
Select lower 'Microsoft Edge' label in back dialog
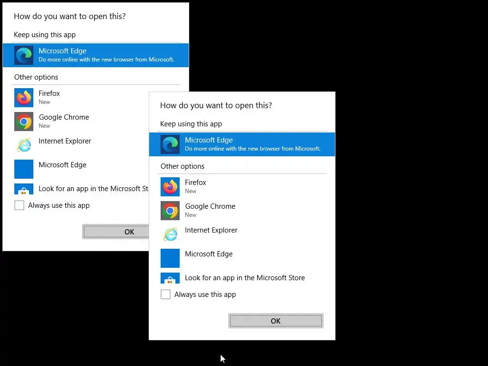(x=62, y=165)
